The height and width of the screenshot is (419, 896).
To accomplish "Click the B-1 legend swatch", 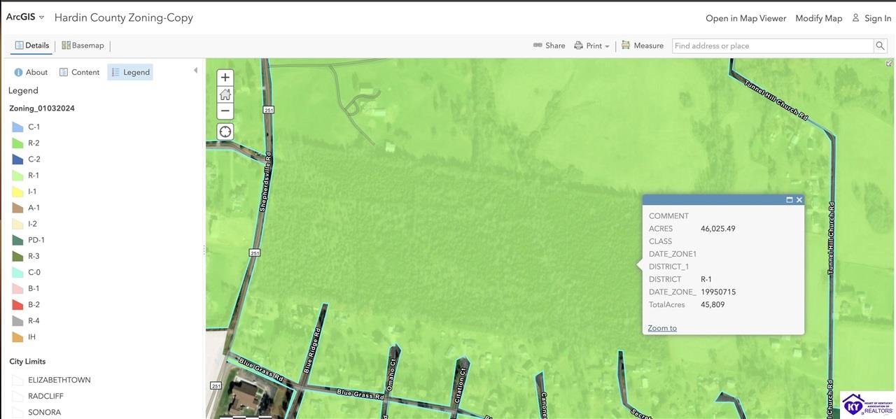I will click(x=18, y=288).
